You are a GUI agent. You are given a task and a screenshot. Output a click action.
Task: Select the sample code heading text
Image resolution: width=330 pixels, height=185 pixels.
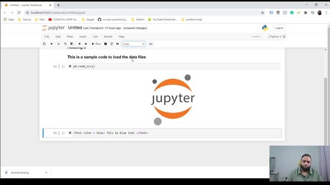click(x=107, y=57)
